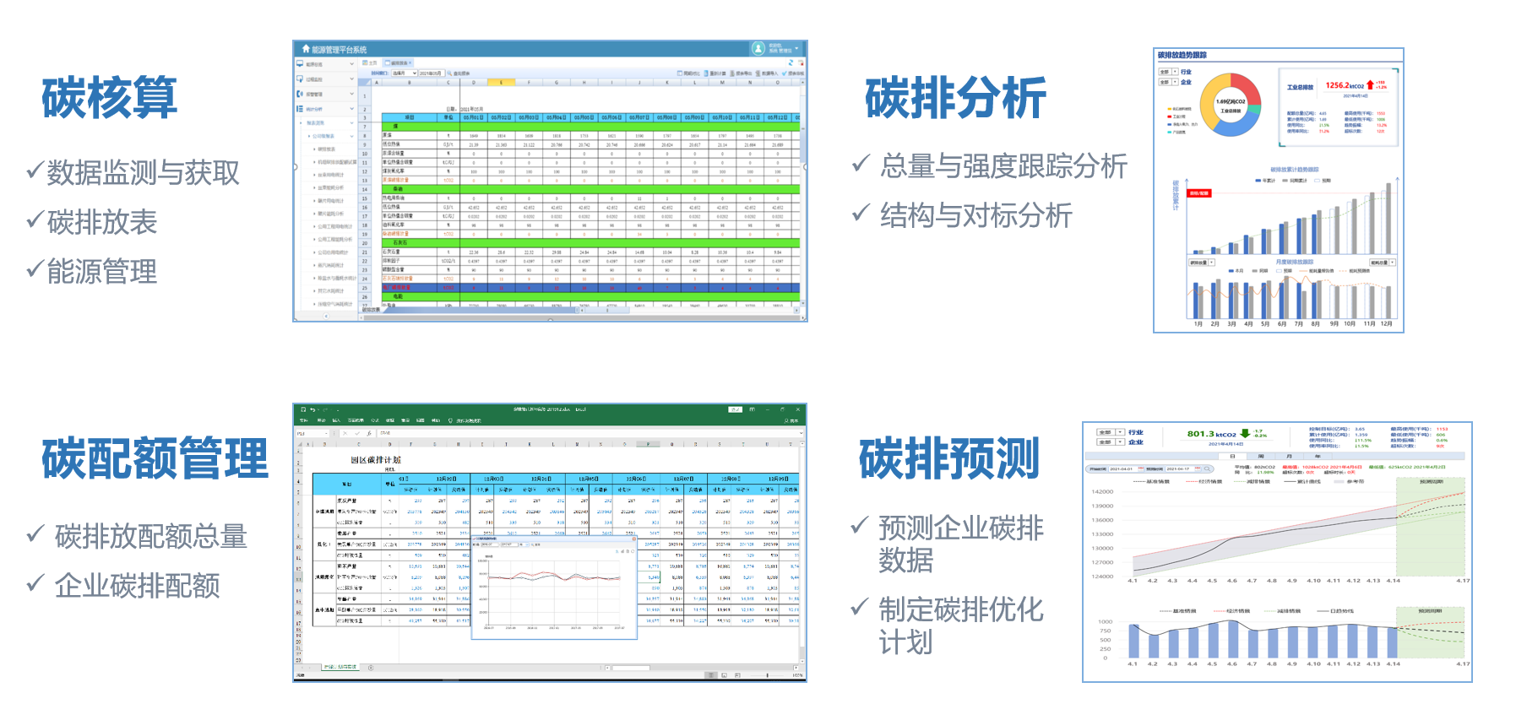Viewport: 1527px width, 704px height.
Task: Click the Excel zoom slider in status bar
Action: (x=767, y=675)
